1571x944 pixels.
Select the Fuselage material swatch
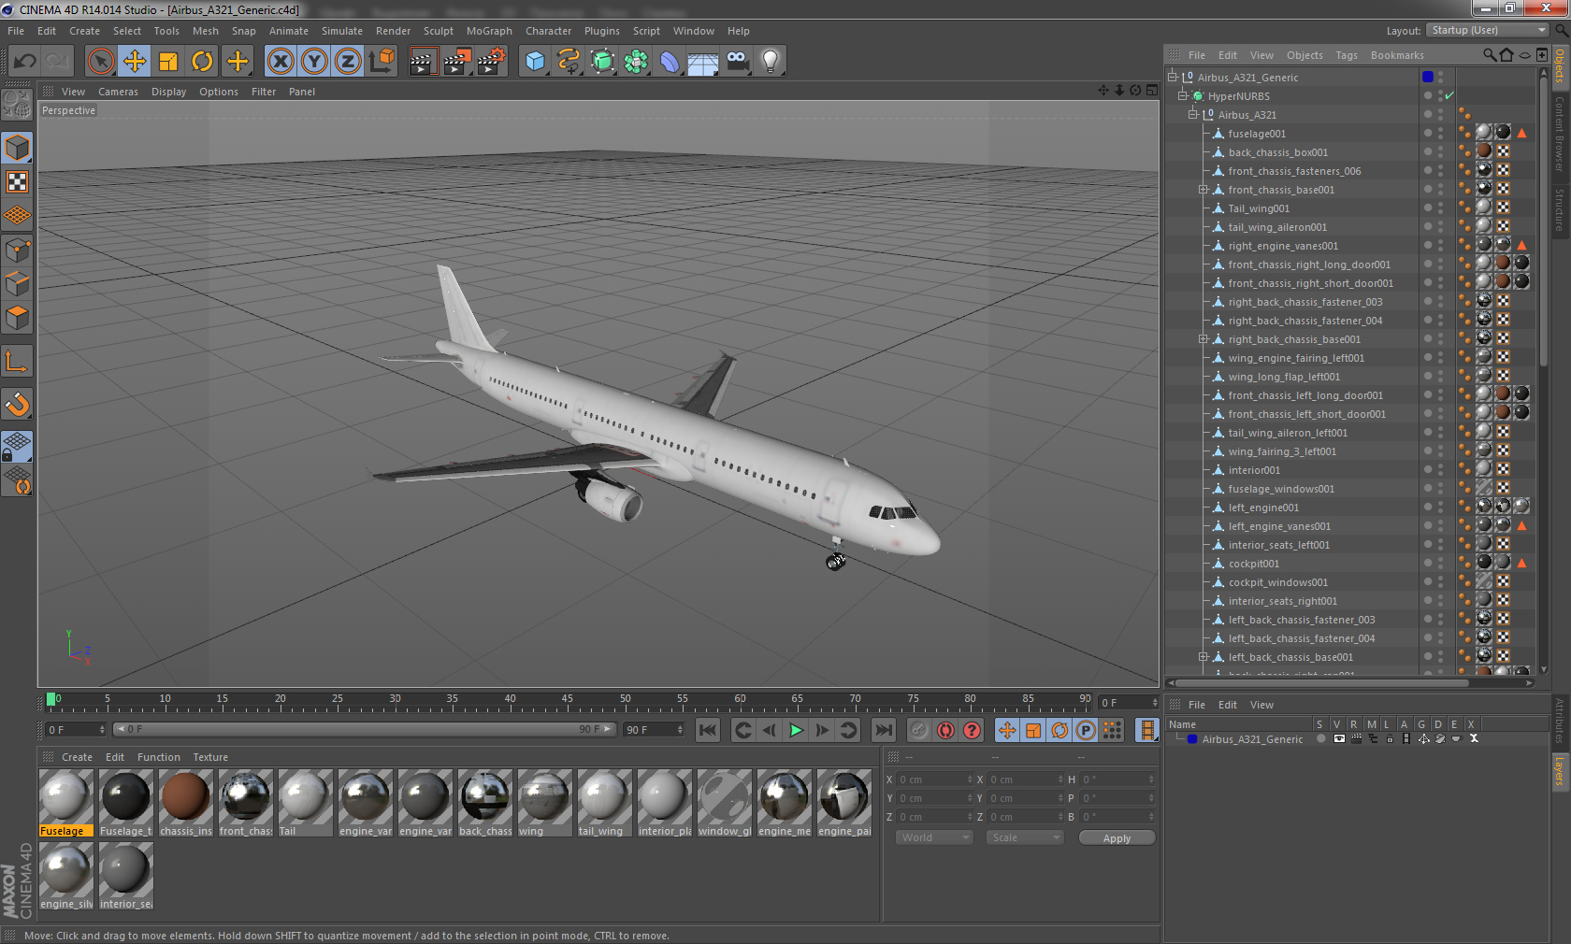coord(66,802)
